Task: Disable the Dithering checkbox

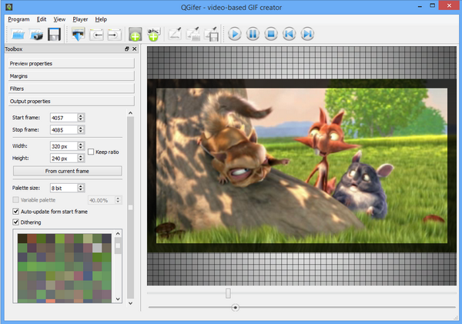Action: tap(17, 222)
